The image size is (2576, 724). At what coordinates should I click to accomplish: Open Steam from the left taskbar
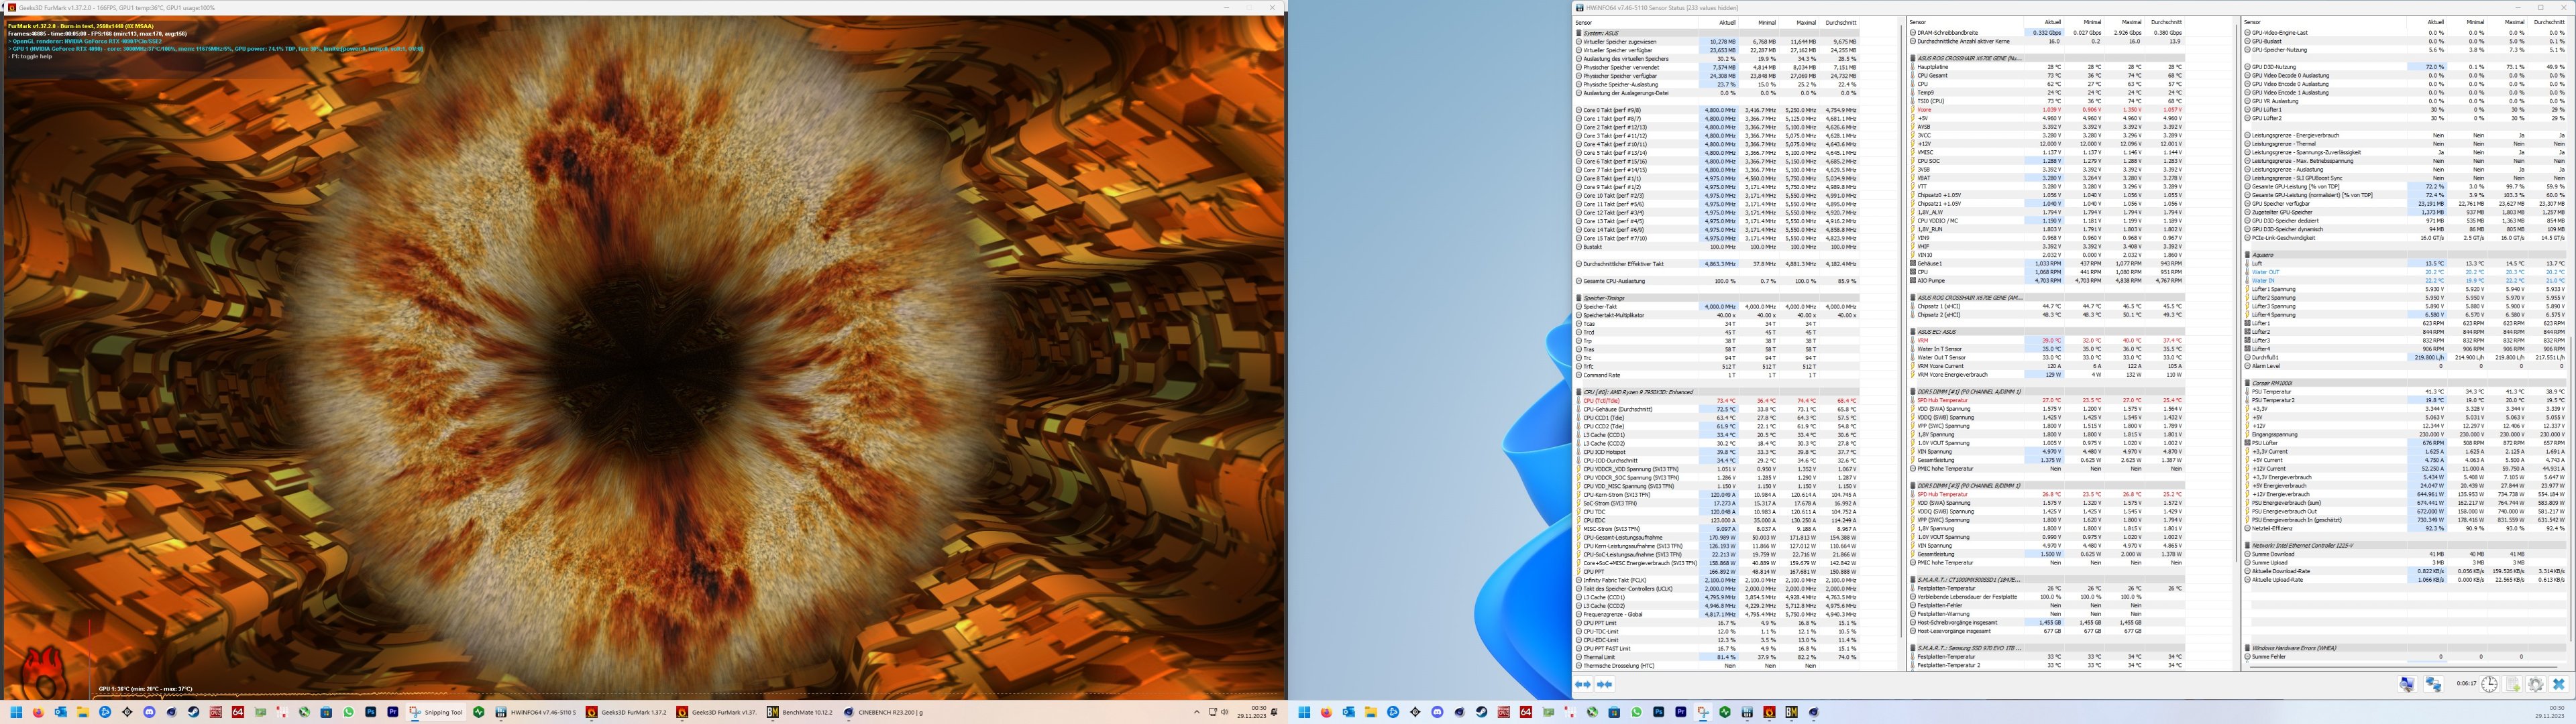click(194, 712)
